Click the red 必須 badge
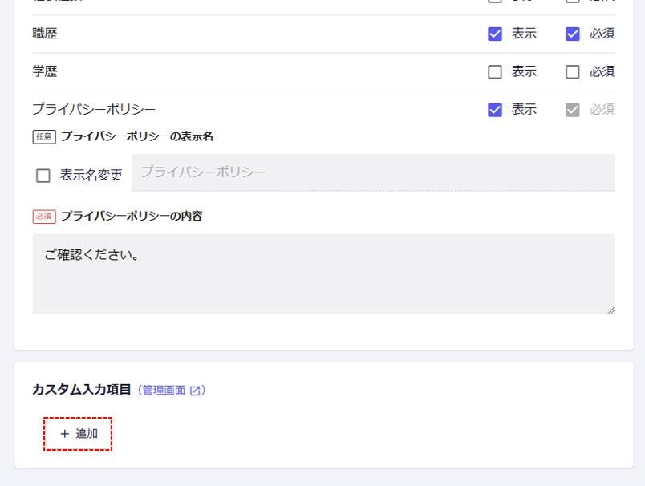645x486 pixels. [44, 217]
